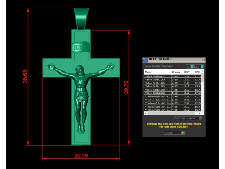Click the Calculate button

[174, 133]
